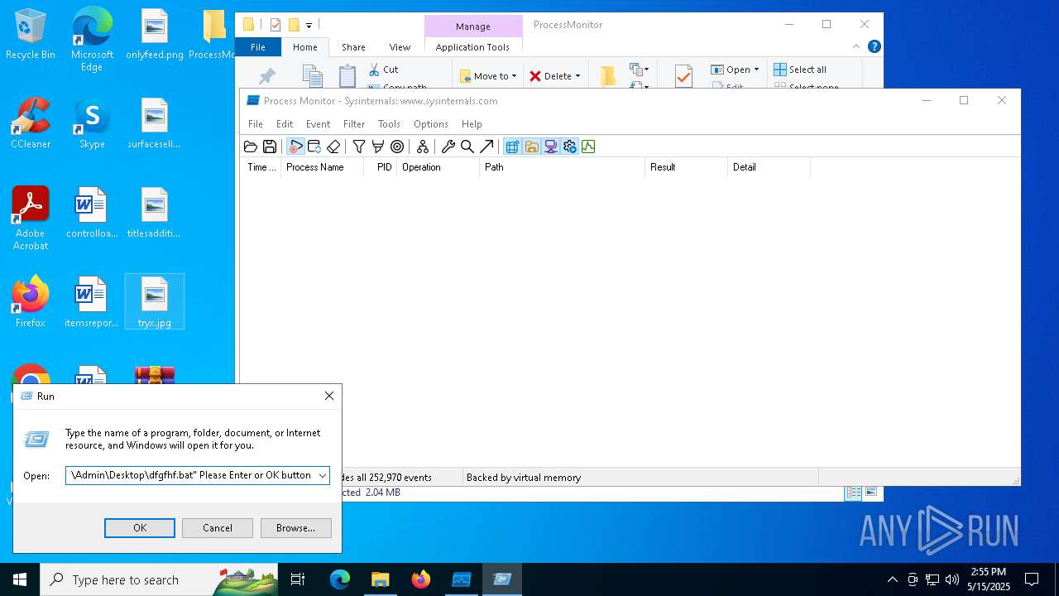Open the Tools menu
Viewport: 1059px width, 596px height.
click(389, 124)
